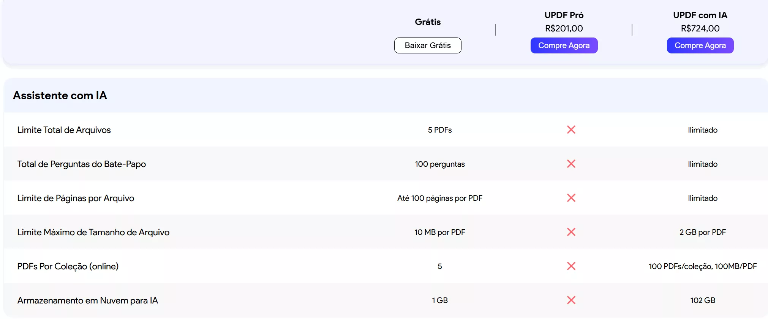Screen dimensions: 768x319
Task: Click Ilimitado in Total de Perguntas row
Action: click(x=703, y=164)
